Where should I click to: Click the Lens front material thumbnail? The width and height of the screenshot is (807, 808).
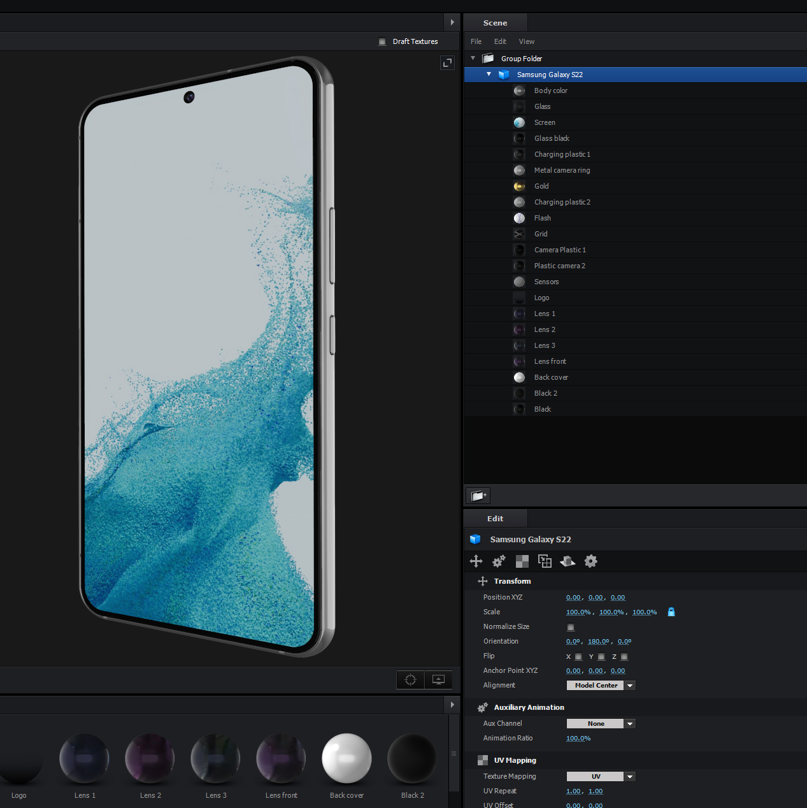281,758
